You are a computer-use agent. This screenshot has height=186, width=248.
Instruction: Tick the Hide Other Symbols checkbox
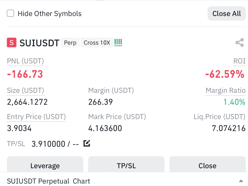(x=11, y=13)
